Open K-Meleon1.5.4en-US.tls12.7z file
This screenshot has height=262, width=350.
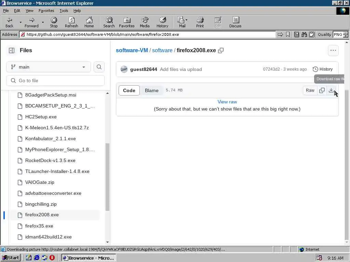(x=57, y=128)
